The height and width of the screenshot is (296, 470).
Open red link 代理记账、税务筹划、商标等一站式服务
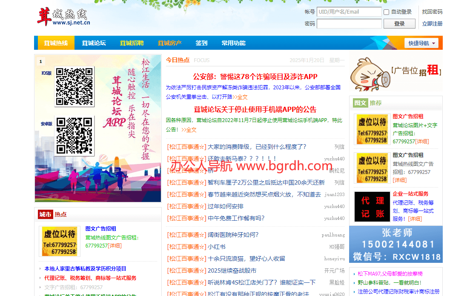coord(90,278)
